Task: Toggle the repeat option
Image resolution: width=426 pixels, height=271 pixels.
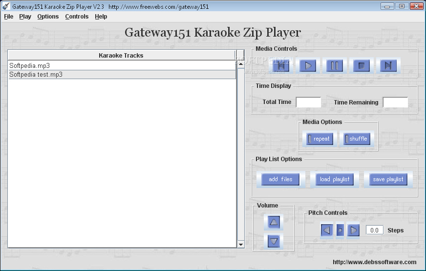Action: (x=319, y=139)
